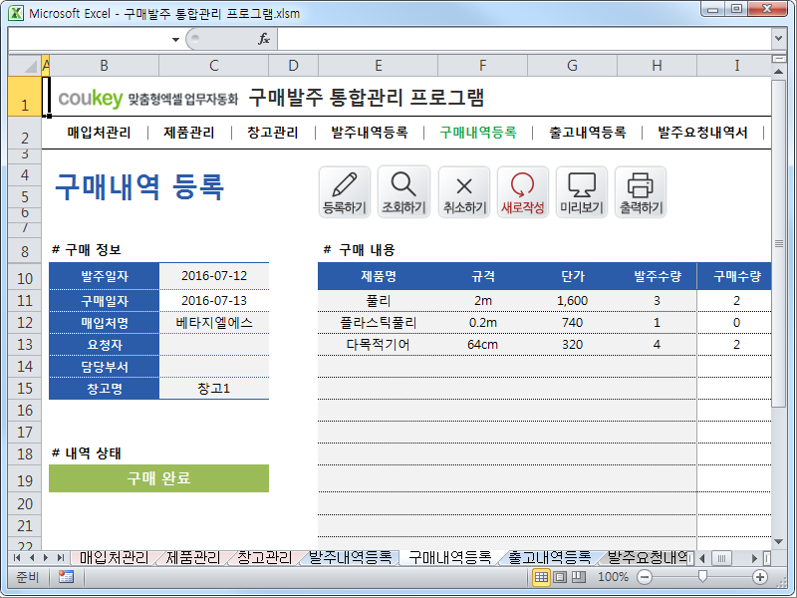Click the formula bar input area
797x598 pixels.
click(x=524, y=39)
